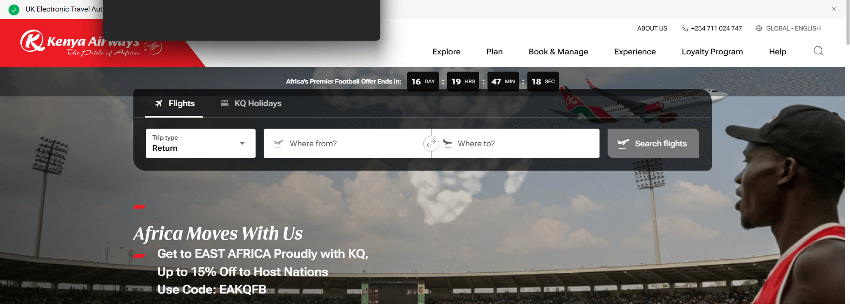Open the search magnifier icon

pyautogui.click(x=819, y=51)
